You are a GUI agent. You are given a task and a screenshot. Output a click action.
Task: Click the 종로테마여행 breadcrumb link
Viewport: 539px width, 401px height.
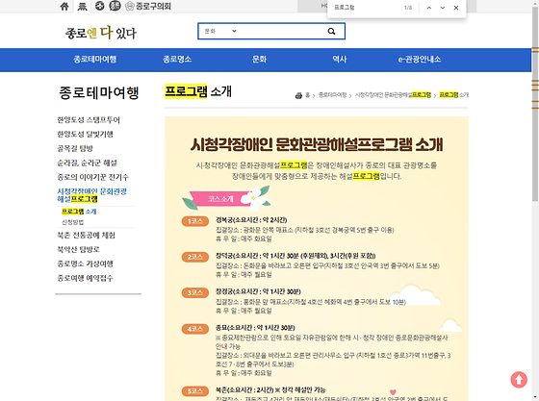point(332,95)
